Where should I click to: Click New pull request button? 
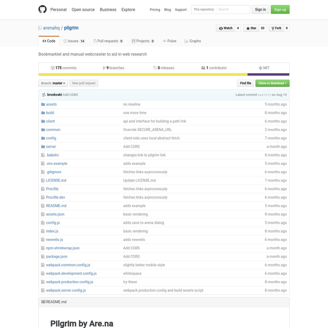point(84,83)
